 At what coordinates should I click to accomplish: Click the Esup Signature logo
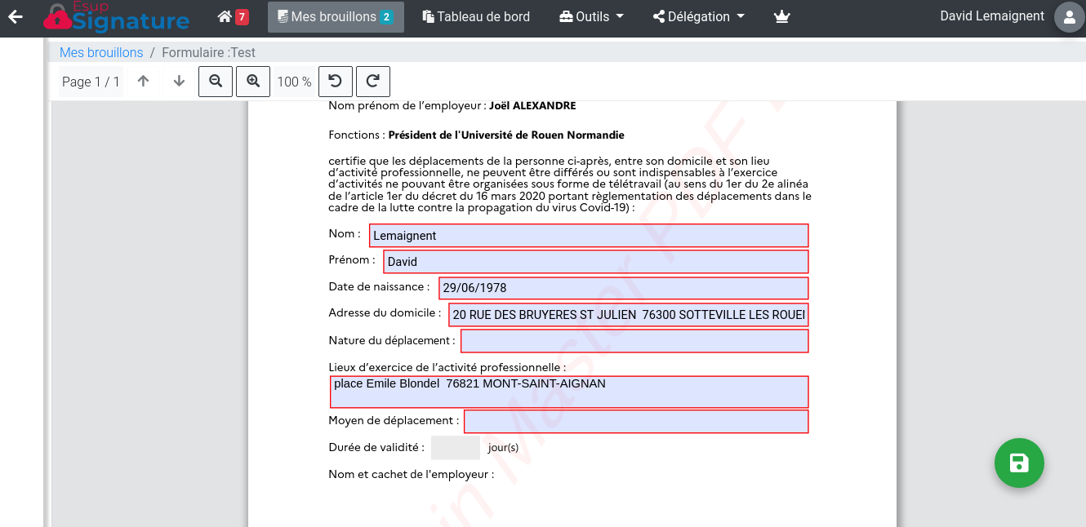click(116, 18)
